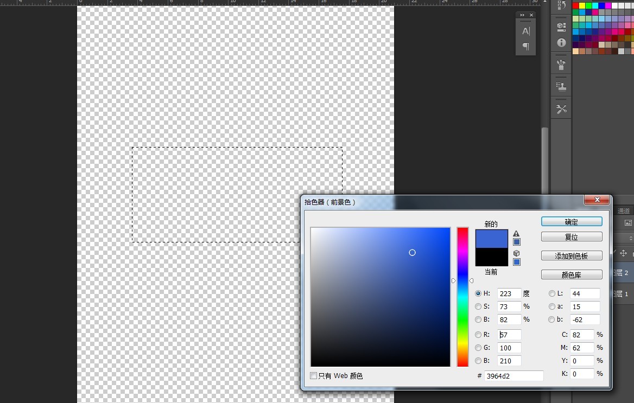Click the image filter icon in Layers panel
The image size is (634, 403).
click(628, 223)
